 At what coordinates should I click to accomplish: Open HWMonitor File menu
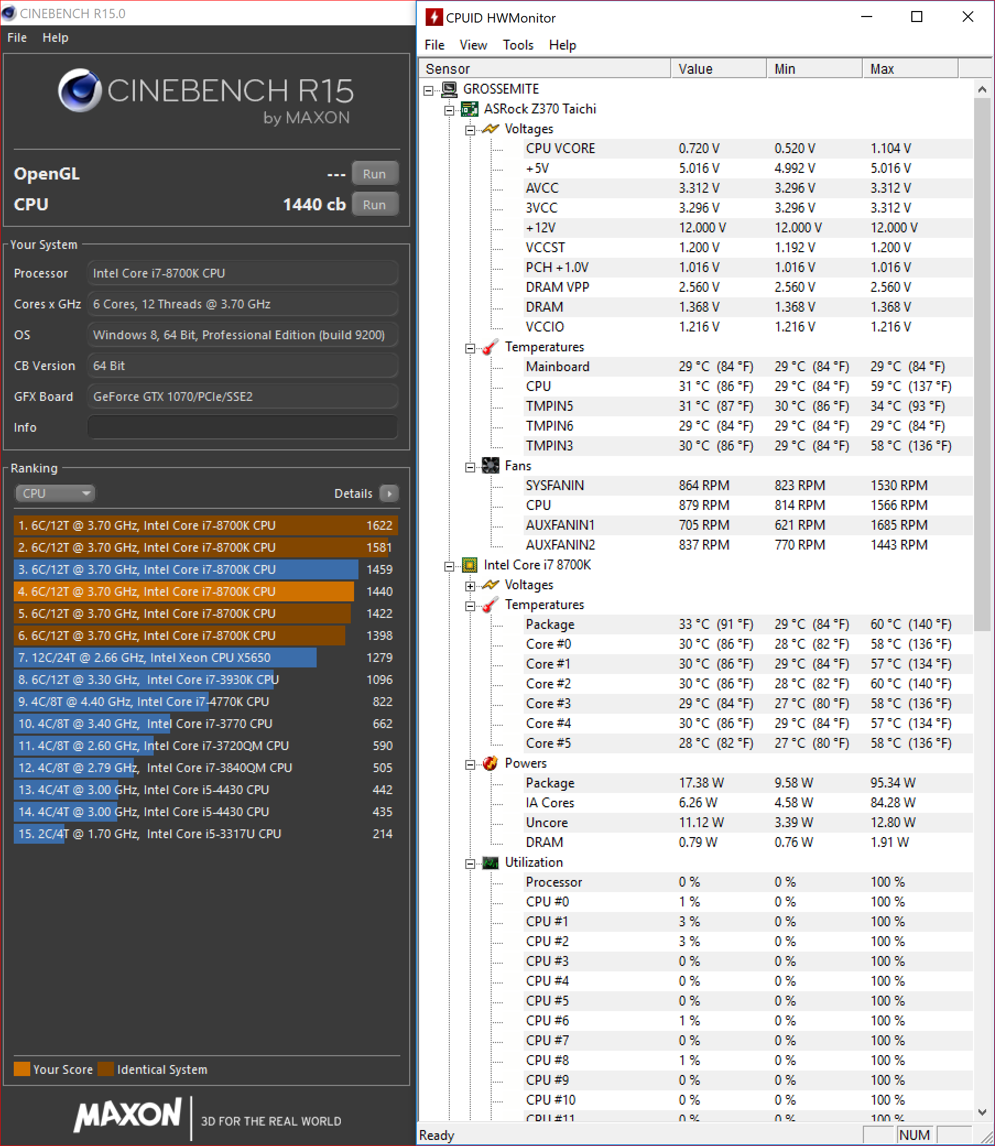point(434,45)
